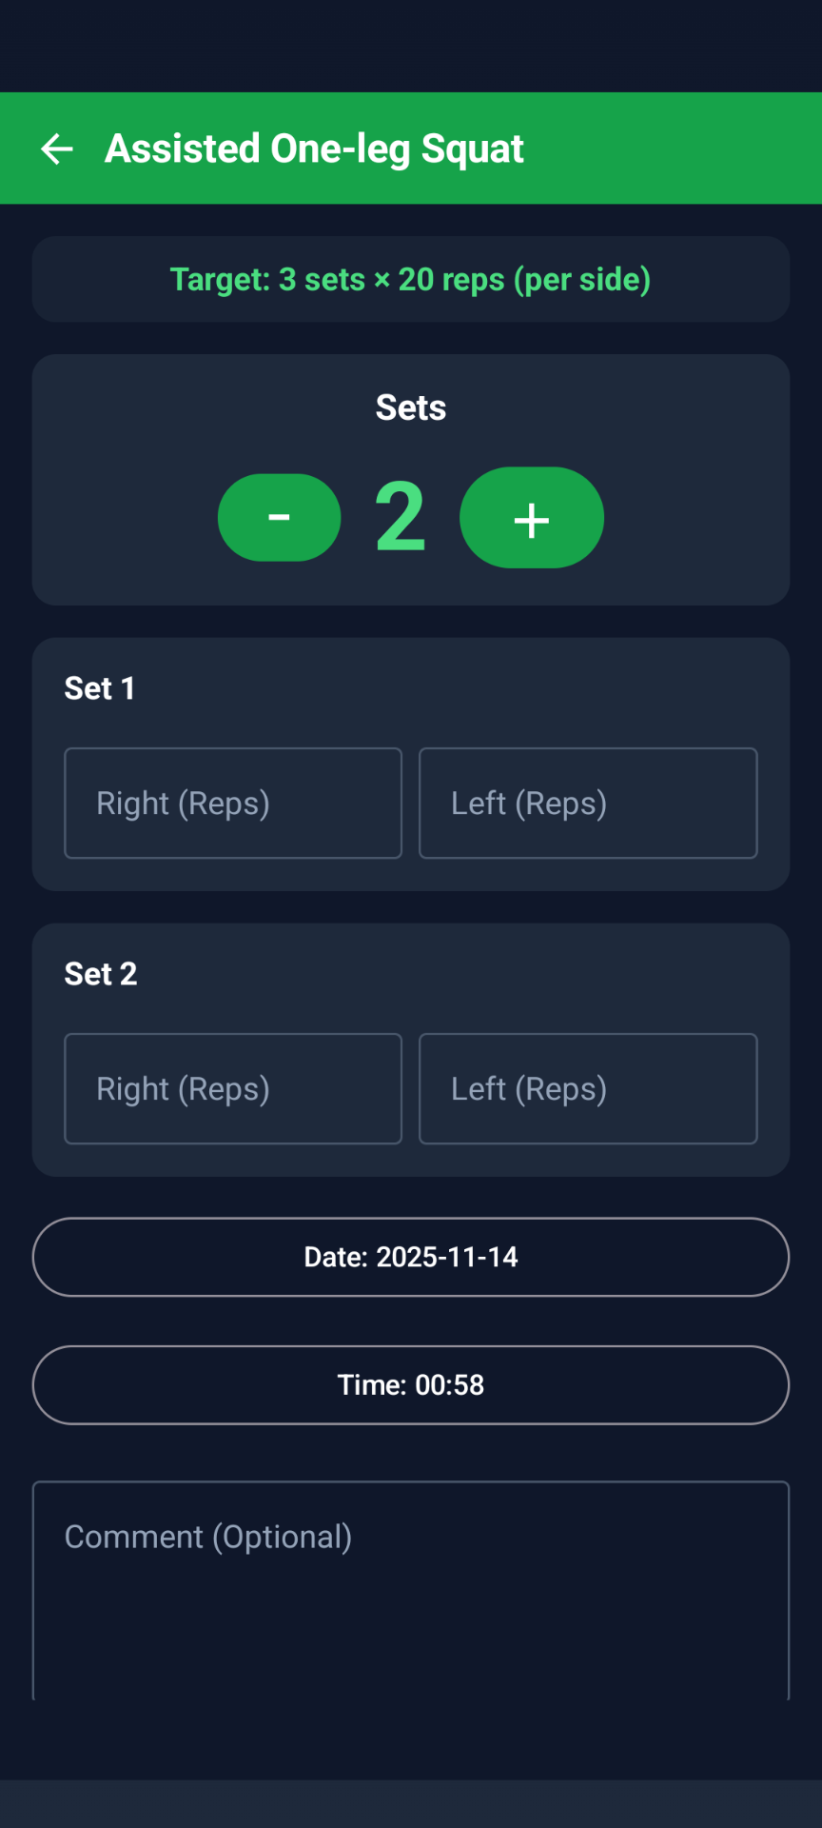Tap the bottom navigation bar area
This screenshot has width=822, height=1828.
tap(411, 1803)
